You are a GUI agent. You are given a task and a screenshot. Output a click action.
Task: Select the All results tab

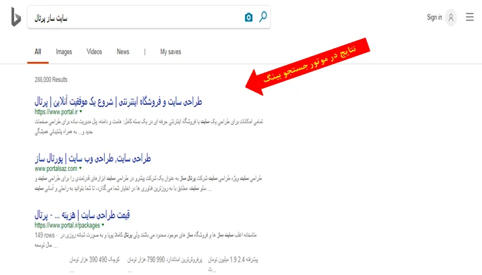click(38, 51)
